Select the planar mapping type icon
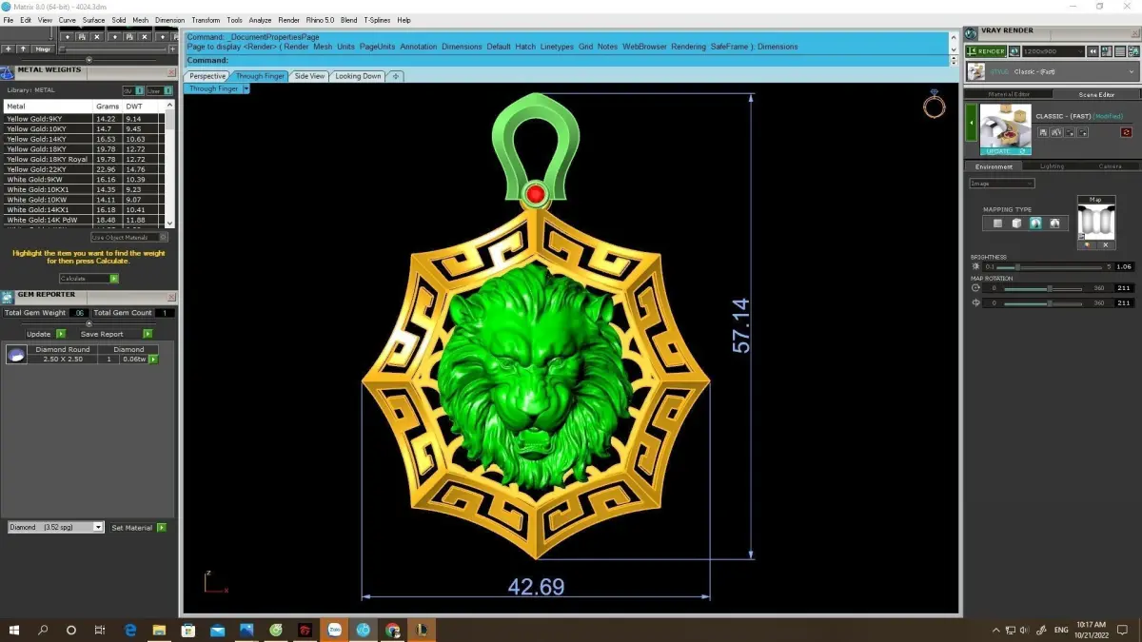The height and width of the screenshot is (642, 1142). (x=997, y=224)
